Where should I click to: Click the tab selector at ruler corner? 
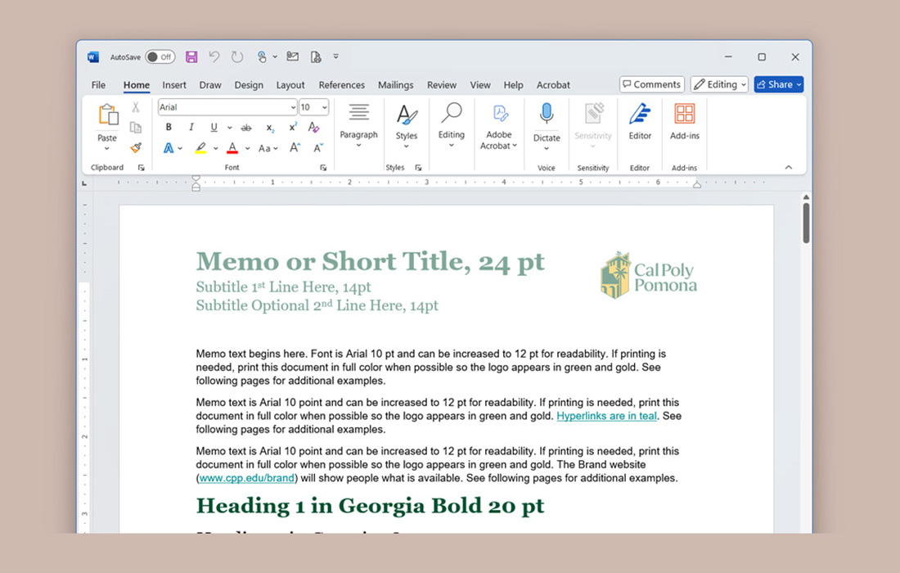pyautogui.click(x=84, y=183)
